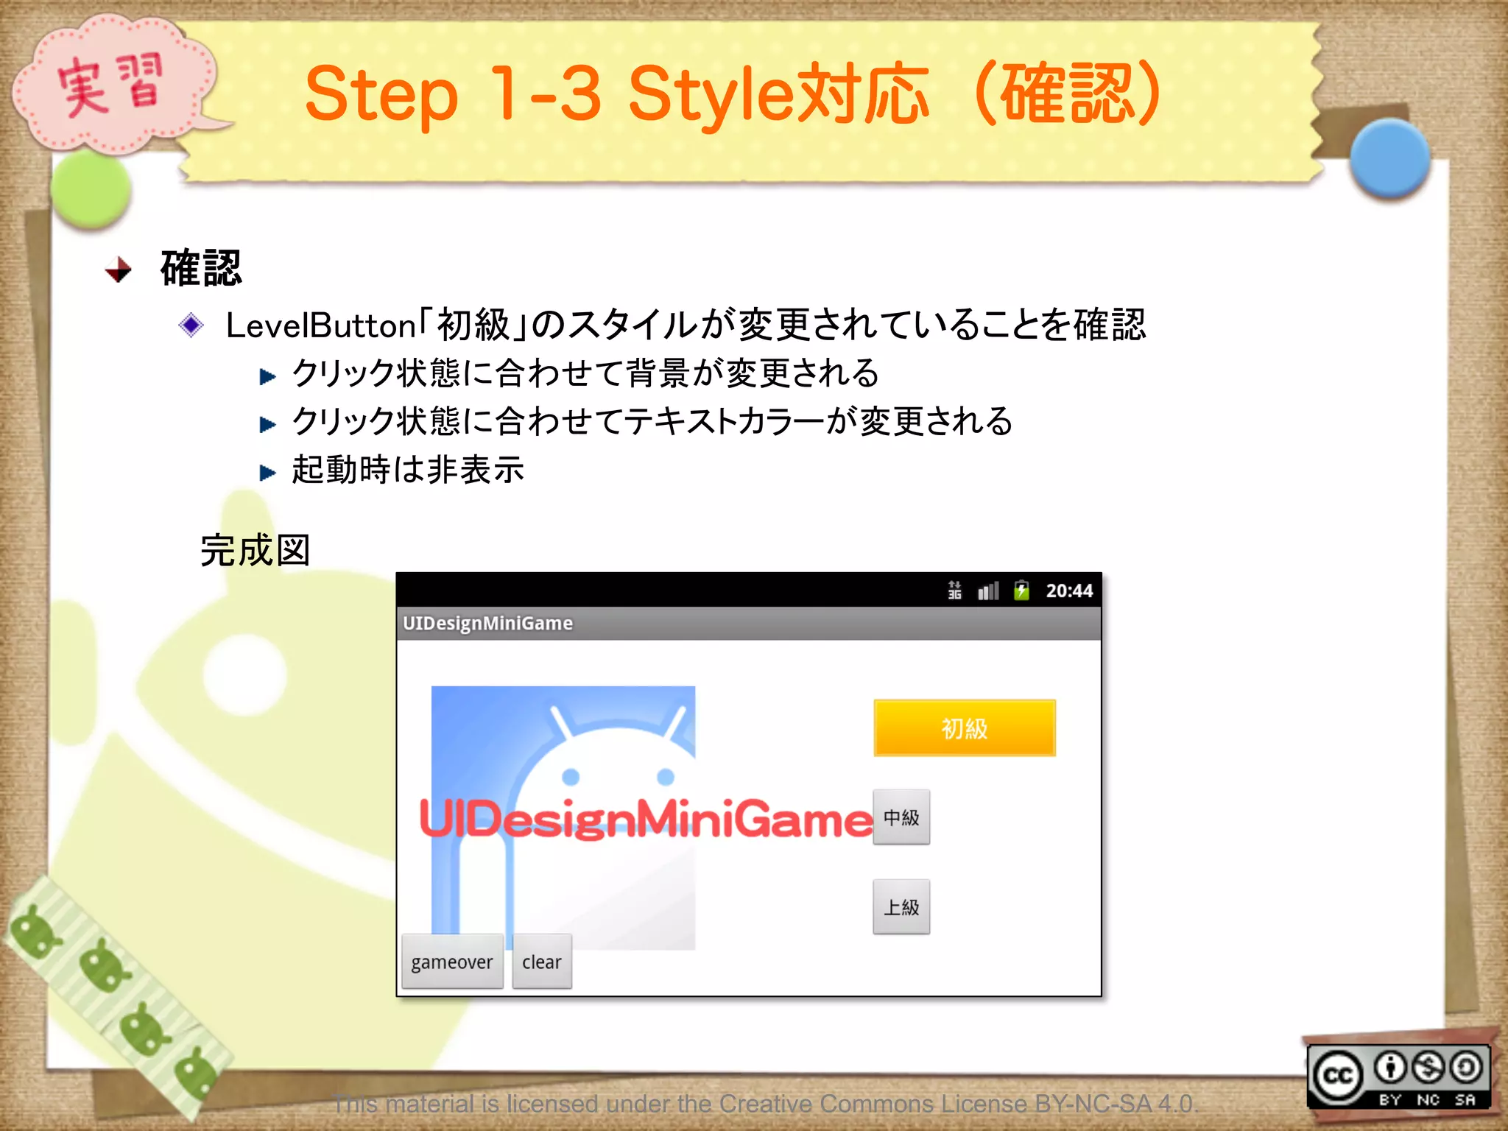The width and height of the screenshot is (1508, 1131).
Task: Click the 3G data status icon
Action: (955, 591)
